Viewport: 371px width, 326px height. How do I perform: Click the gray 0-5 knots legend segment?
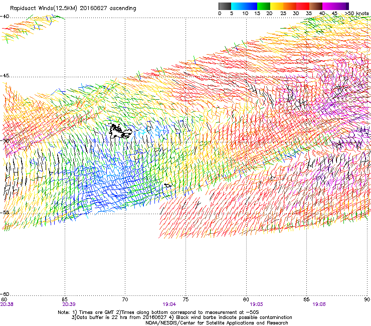pos(225,6)
